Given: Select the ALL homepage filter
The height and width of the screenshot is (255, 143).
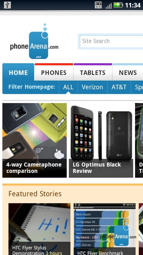Looking at the screenshot, I should tap(68, 87).
